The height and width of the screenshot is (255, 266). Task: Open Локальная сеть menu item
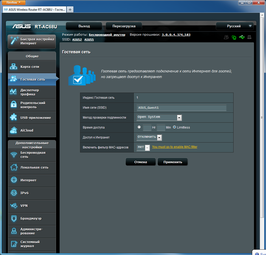tap(32, 168)
